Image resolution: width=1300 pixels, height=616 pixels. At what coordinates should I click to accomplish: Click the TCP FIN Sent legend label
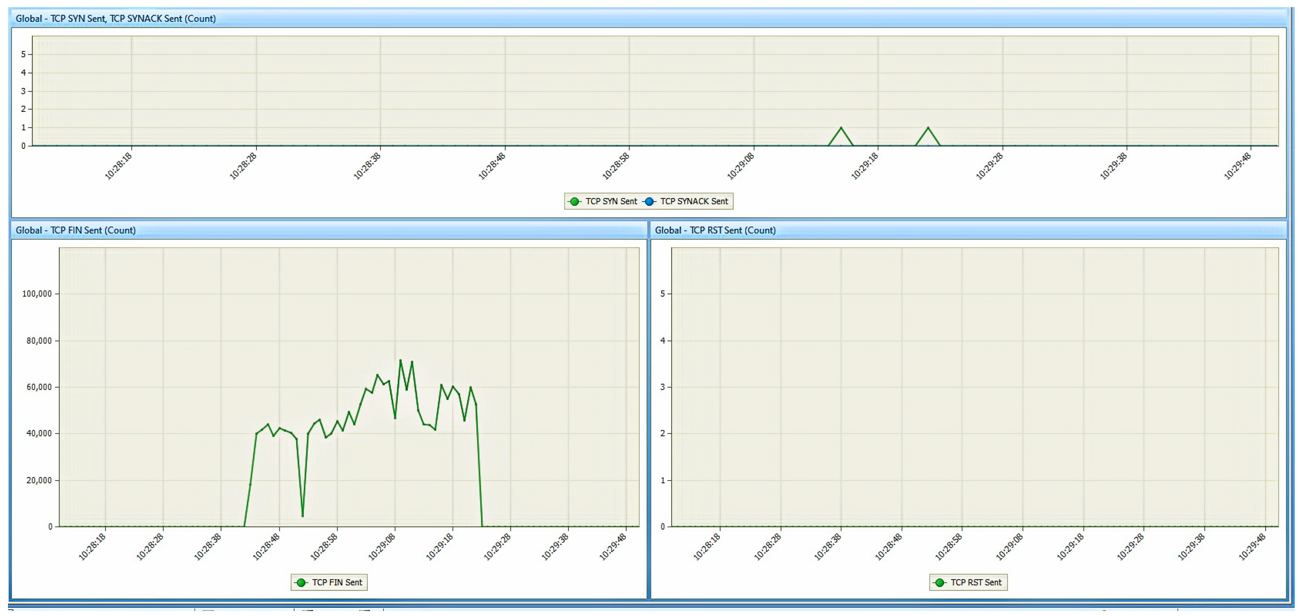[337, 583]
